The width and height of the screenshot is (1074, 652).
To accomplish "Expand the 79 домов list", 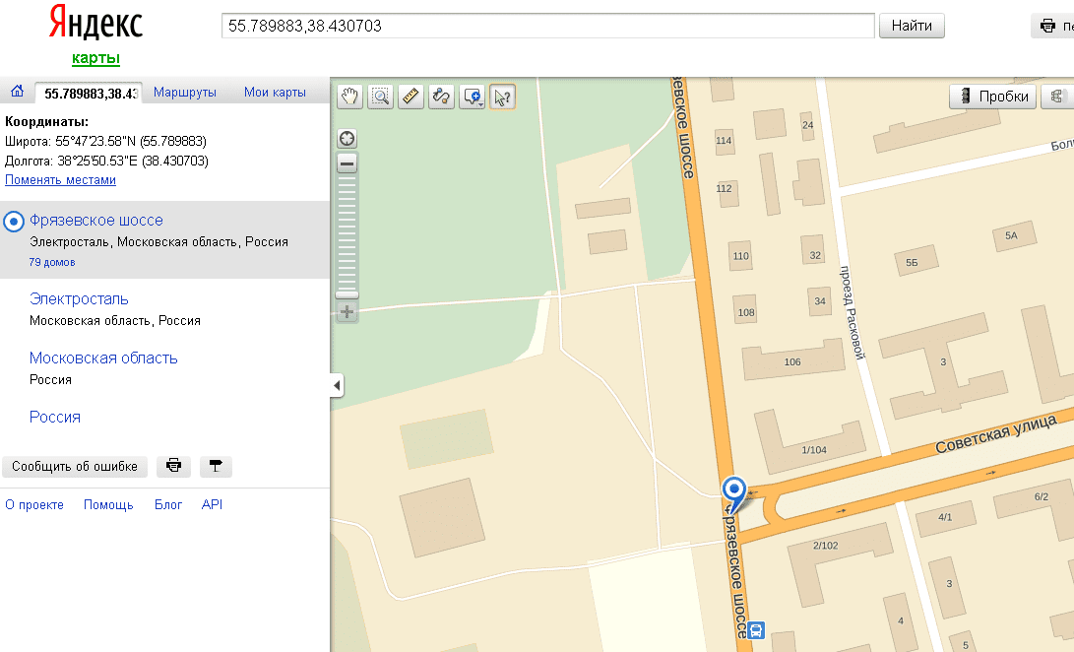I will (x=52, y=262).
